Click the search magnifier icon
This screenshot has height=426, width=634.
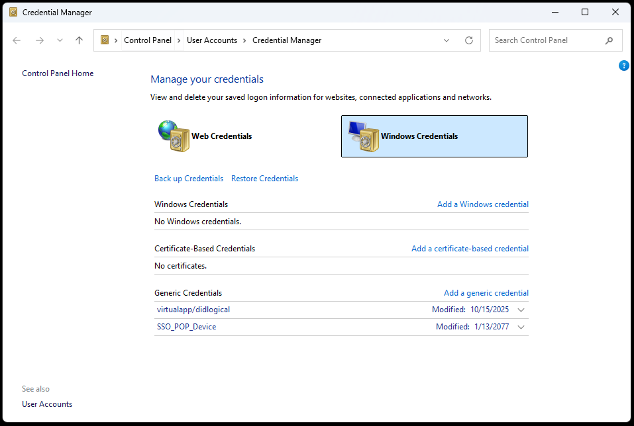coord(609,40)
